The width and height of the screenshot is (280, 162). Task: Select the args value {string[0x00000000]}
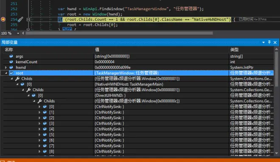[112, 56]
